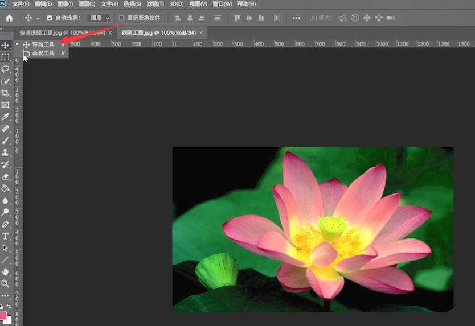Image resolution: width=475 pixels, height=326 pixels.
Task: Choose 画板工具 from the flyout
Action: coord(41,53)
